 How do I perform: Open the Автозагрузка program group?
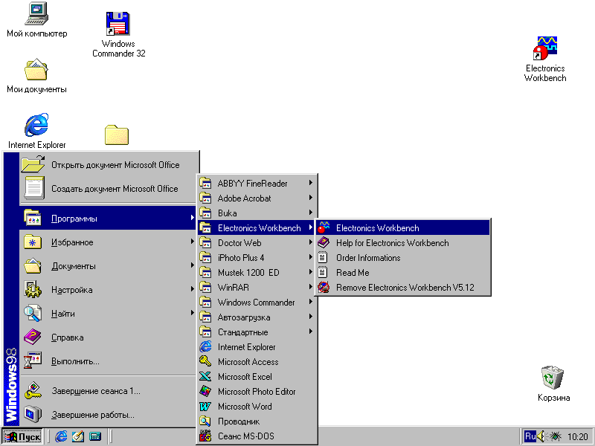point(257,317)
